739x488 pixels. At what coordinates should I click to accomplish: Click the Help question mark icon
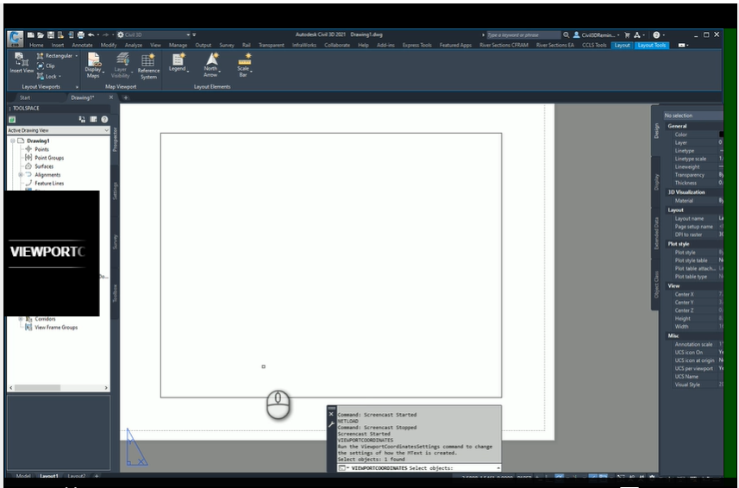pos(656,34)
